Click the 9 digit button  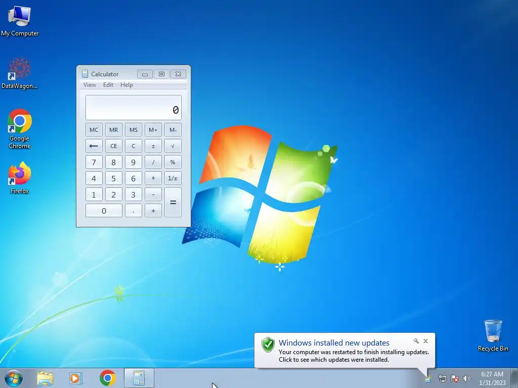pyautogui.click(x=134, y=162)
